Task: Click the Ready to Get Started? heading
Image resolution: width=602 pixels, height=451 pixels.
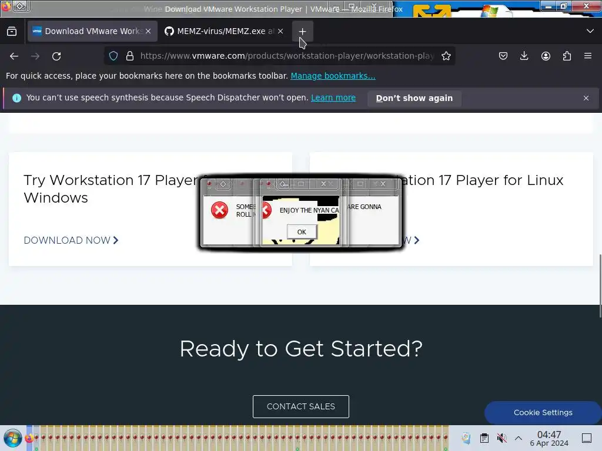Action: (301, 349)
